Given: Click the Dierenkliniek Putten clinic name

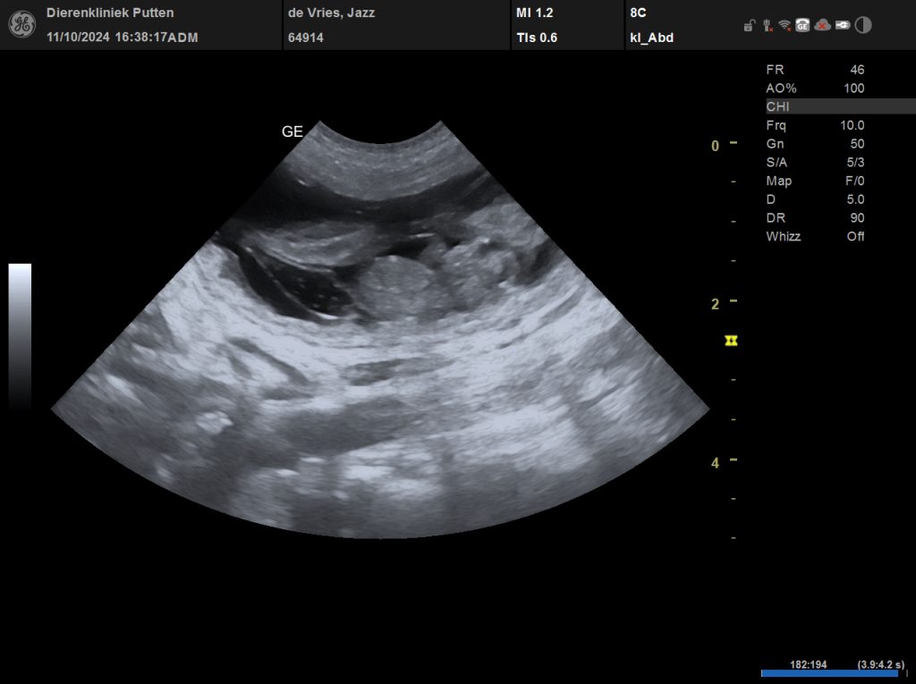Looking at the screenshot, I should click(x=110, y=13).
